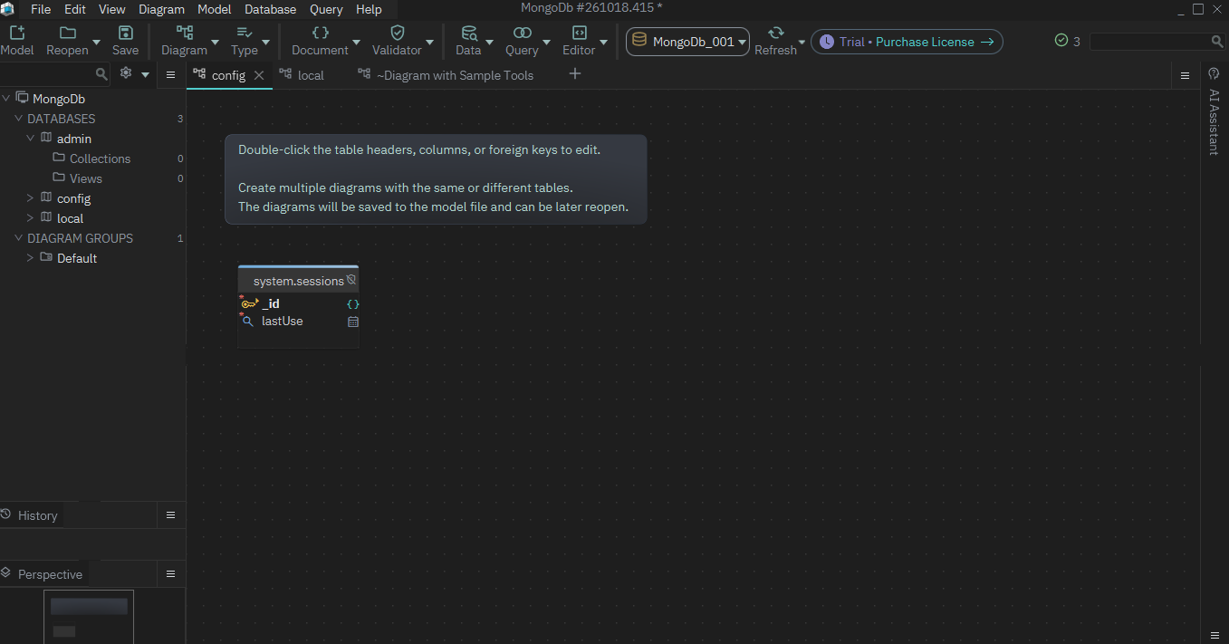
Task: Add a new diagram tab with plus
Action: click(575, 74)
